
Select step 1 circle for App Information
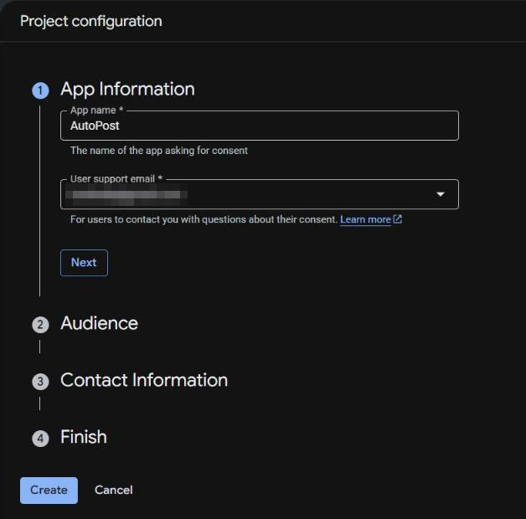tap(40, 90)
